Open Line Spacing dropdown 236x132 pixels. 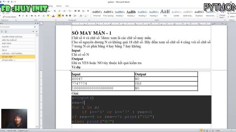(x=75, y=15)
